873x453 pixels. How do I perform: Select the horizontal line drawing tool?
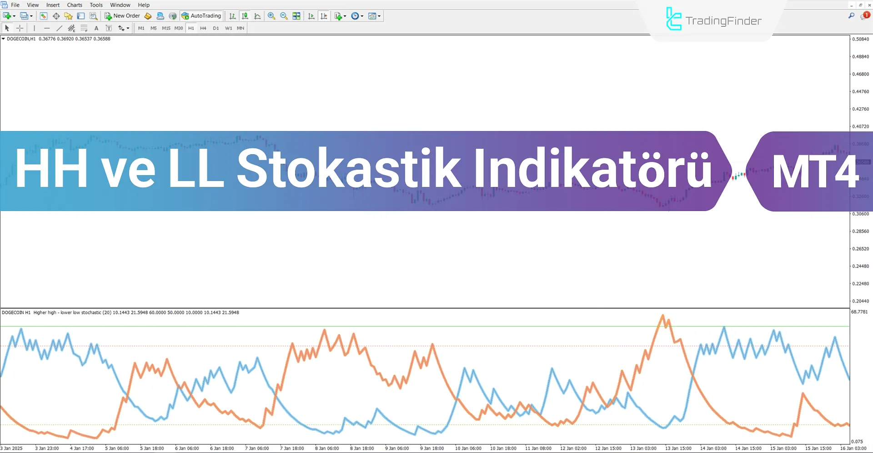[x=46, y=28]
